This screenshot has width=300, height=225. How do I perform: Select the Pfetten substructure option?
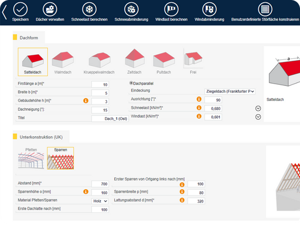tap(31, 158)
